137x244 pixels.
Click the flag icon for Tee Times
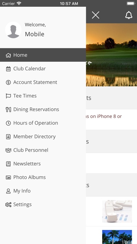coord(8,96)
